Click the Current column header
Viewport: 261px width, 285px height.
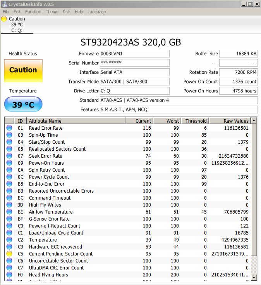[x=139, y=121]
